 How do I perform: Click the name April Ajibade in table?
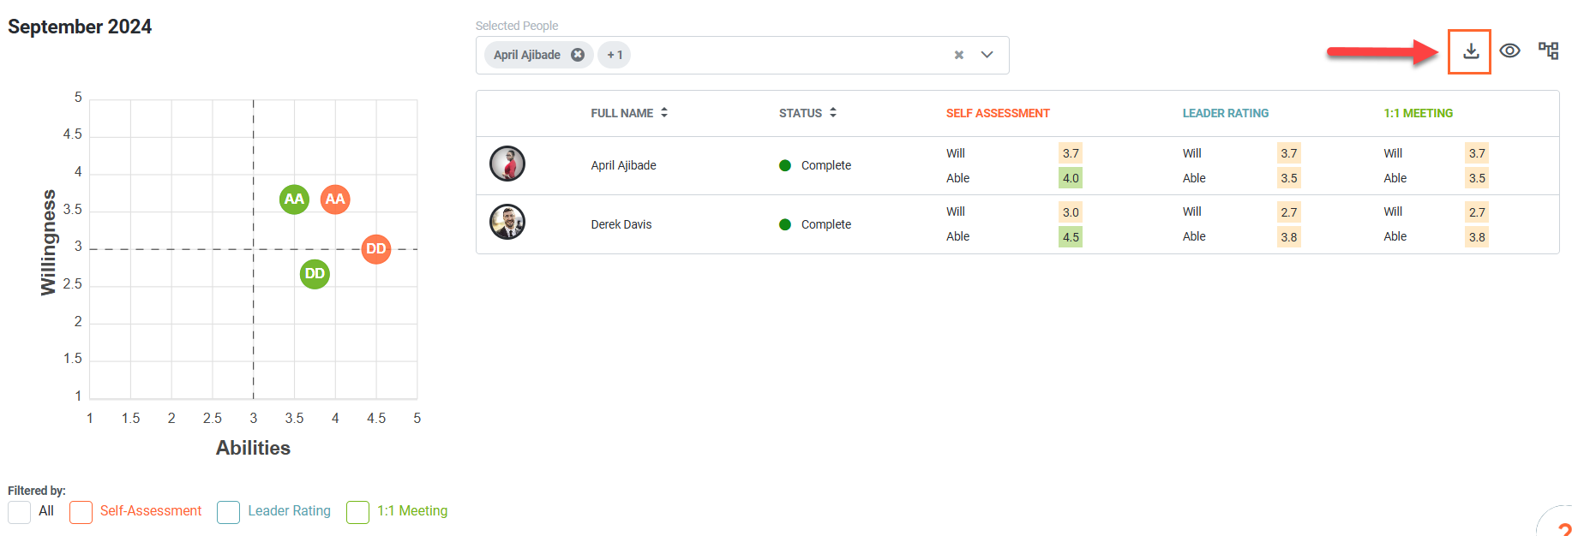coord(623,165)
